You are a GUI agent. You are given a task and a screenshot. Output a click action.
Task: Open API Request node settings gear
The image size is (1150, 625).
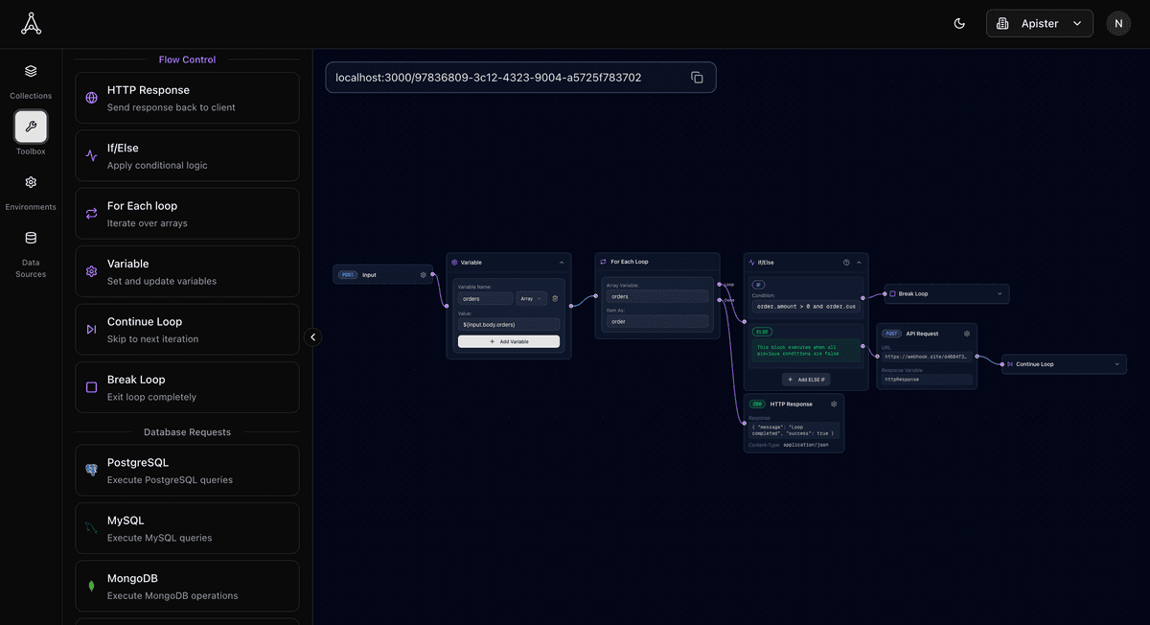(x=967, y=334)
